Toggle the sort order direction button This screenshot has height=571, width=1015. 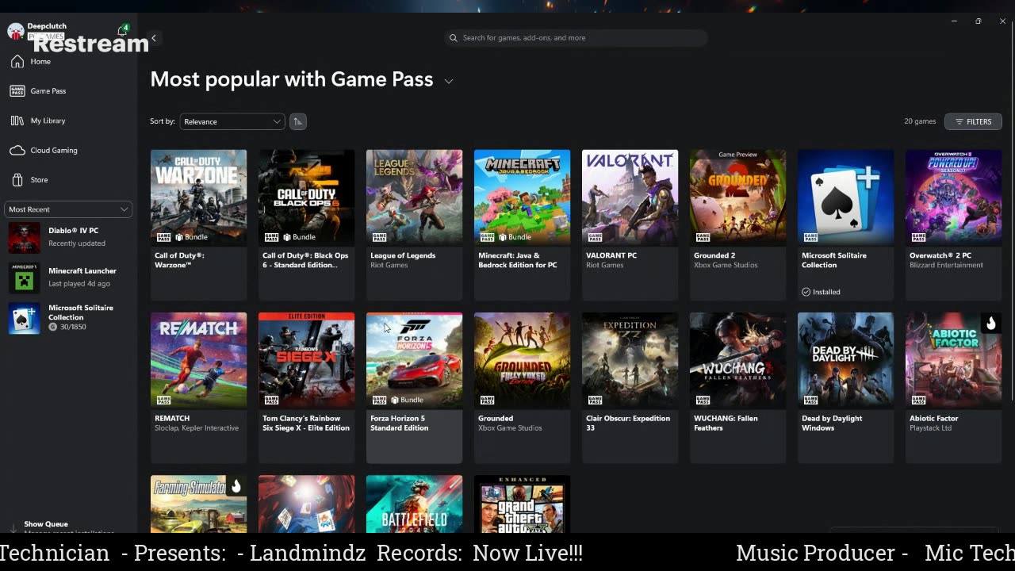tap(298, 121)
